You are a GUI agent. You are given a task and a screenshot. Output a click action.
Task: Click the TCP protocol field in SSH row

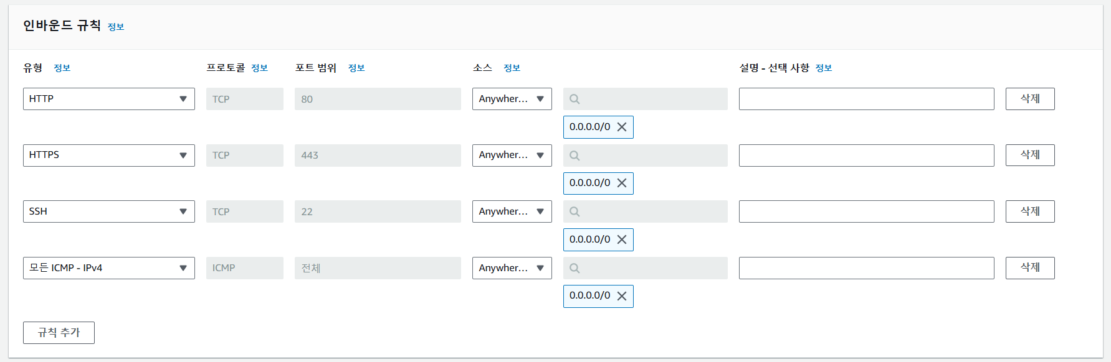pos(245,211)
